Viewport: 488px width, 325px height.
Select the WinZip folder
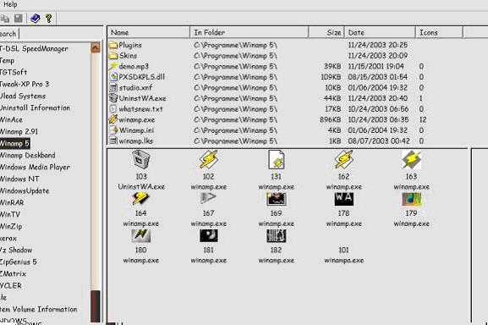(x=11, y=226)
